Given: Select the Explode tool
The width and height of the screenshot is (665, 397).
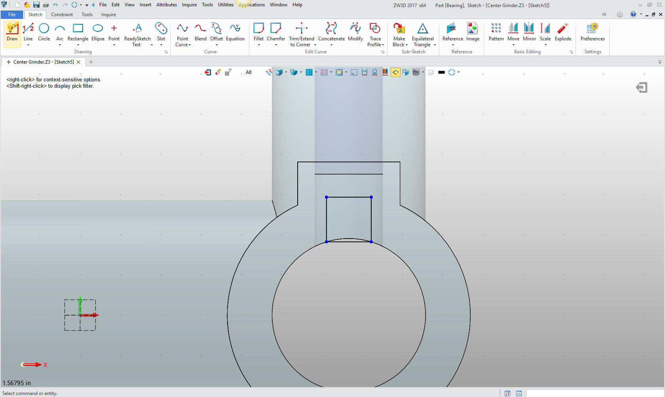Looking at the screenshot, I should pos(563,32).
